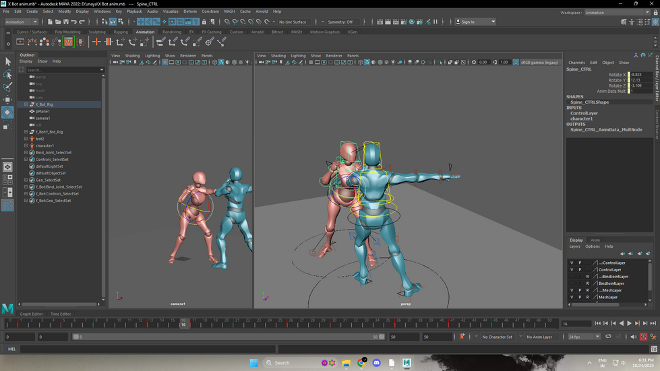The height and width of the screenshot is (371, 660).
Task: Open the Workspace Animation dropdown
Action: click(617, 13)
